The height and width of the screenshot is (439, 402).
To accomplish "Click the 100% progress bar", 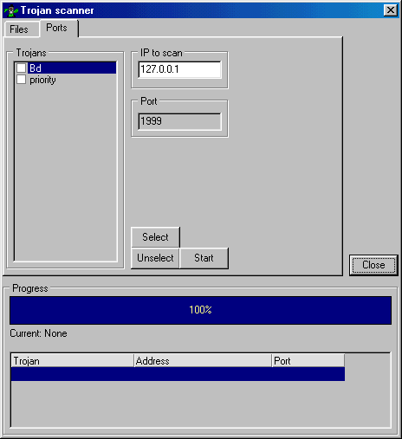I will 200,310.
